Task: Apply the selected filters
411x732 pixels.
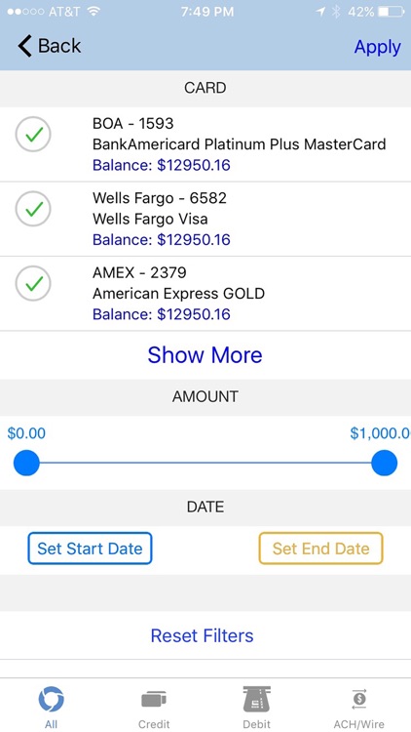Action: (378, 47)
